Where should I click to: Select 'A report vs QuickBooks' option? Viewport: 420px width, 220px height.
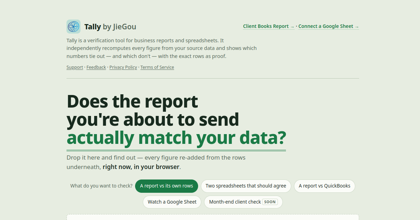(x=324, y=186)
